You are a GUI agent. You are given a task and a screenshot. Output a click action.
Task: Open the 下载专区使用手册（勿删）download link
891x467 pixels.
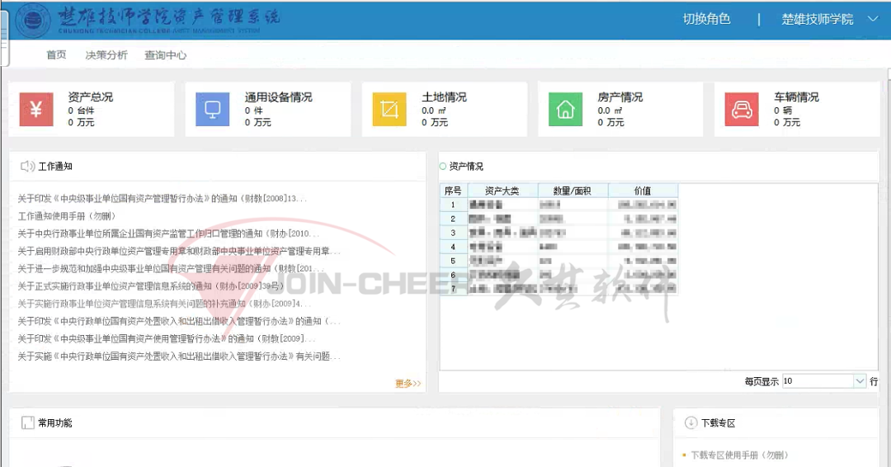click(738, 455)
